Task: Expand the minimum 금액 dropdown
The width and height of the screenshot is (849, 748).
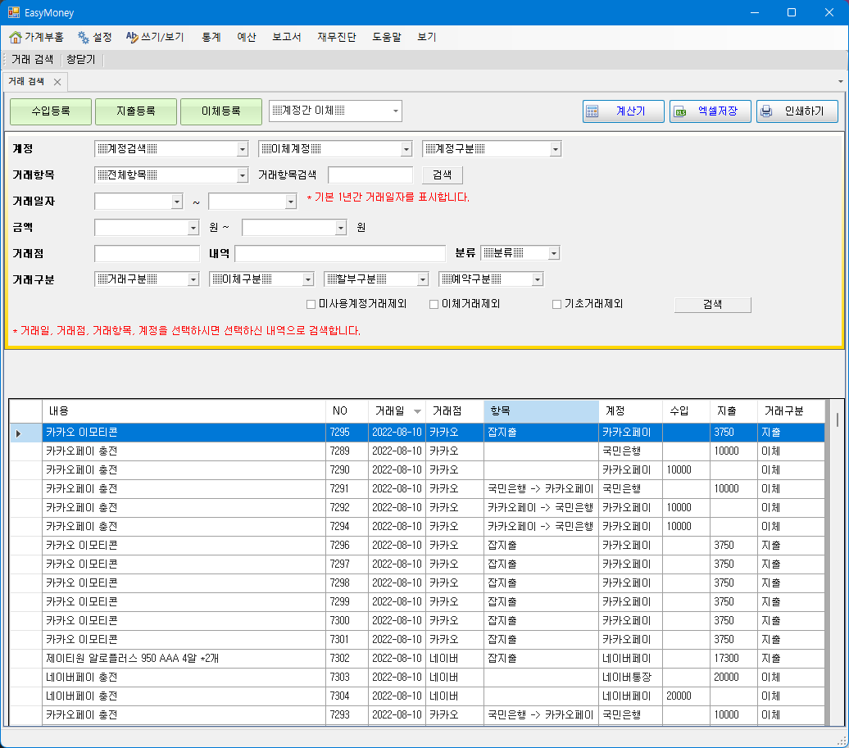Action: 193,227
